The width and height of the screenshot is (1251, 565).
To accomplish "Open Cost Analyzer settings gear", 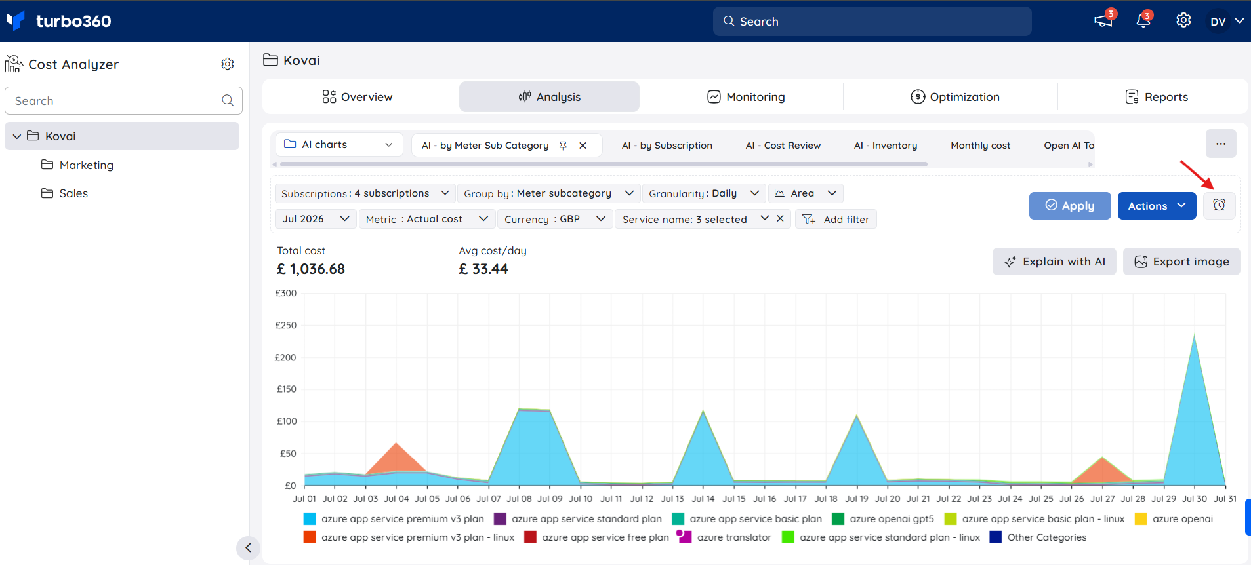I will 228,64.
